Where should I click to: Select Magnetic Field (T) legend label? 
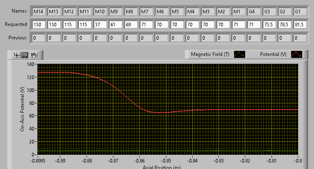click(210, 54)
